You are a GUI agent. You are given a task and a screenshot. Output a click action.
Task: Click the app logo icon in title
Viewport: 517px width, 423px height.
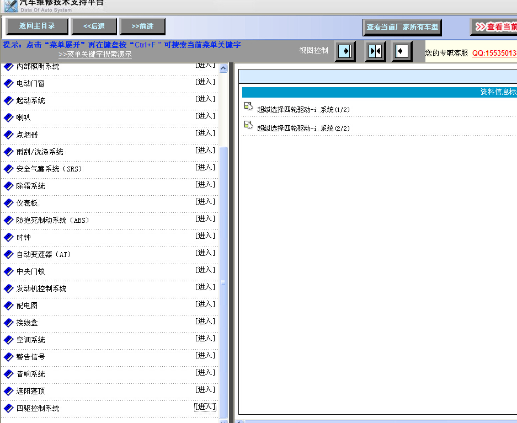point(10,6)
